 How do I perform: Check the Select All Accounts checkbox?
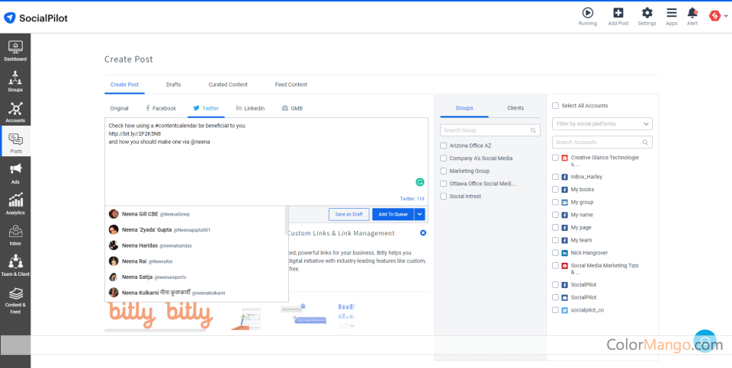click(555, 106)
